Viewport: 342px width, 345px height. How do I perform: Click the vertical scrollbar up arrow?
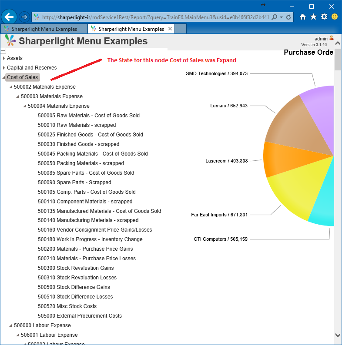[x=338, y=43]
